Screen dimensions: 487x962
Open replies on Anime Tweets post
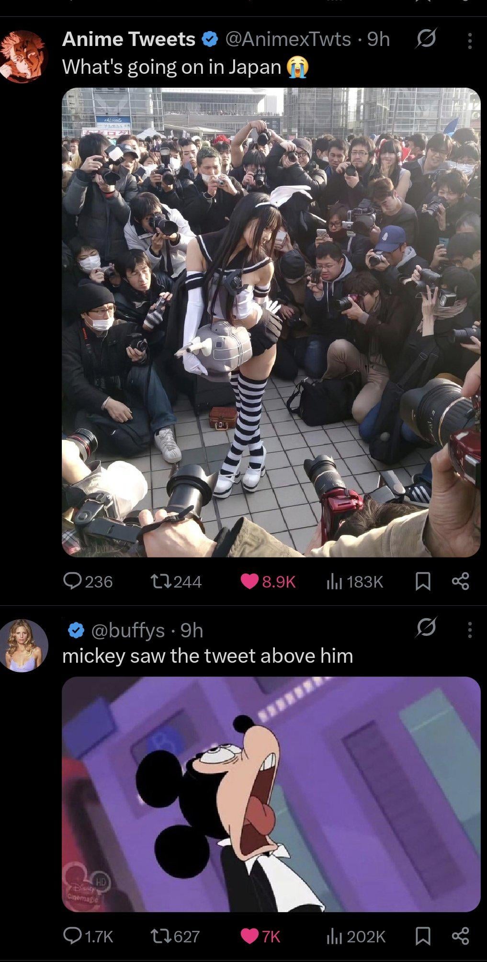coord(88,581)
